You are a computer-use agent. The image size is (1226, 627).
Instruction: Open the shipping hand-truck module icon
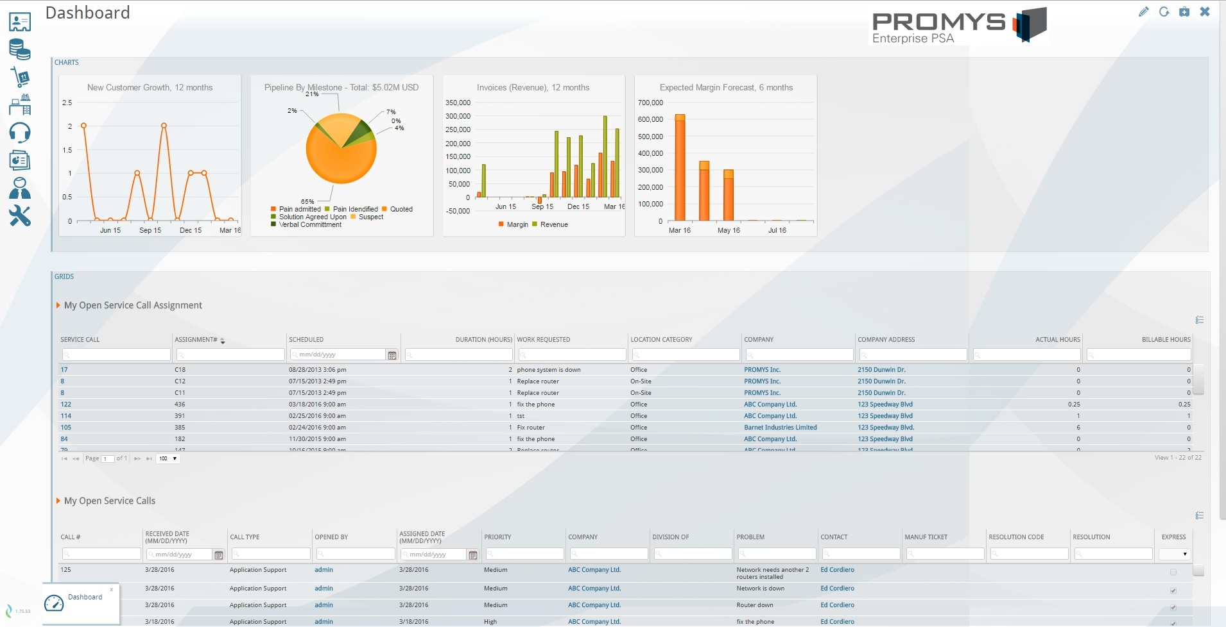(20, 78)
